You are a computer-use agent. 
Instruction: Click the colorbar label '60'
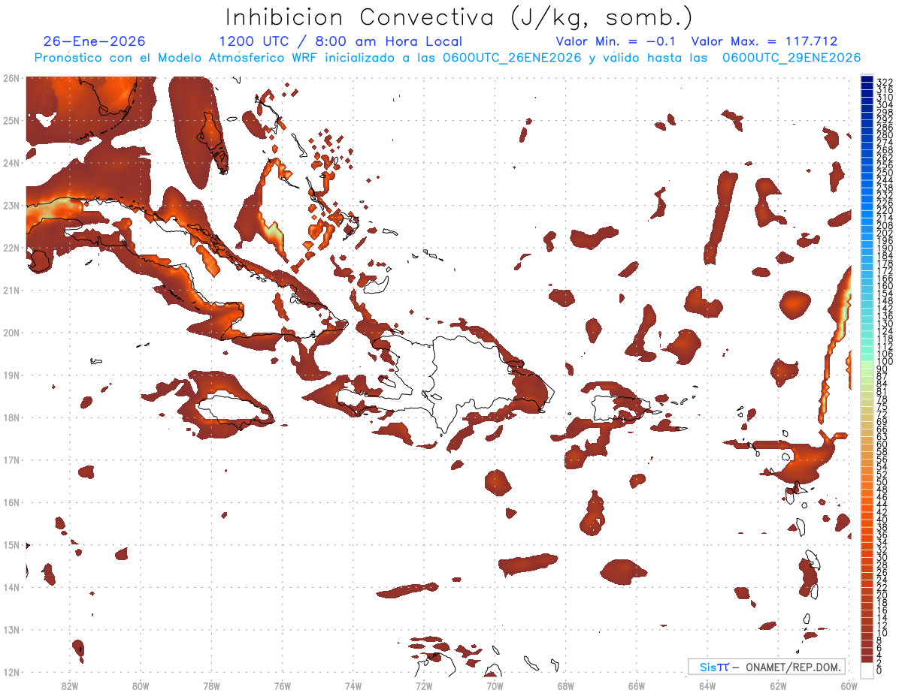tap(882, 444)
